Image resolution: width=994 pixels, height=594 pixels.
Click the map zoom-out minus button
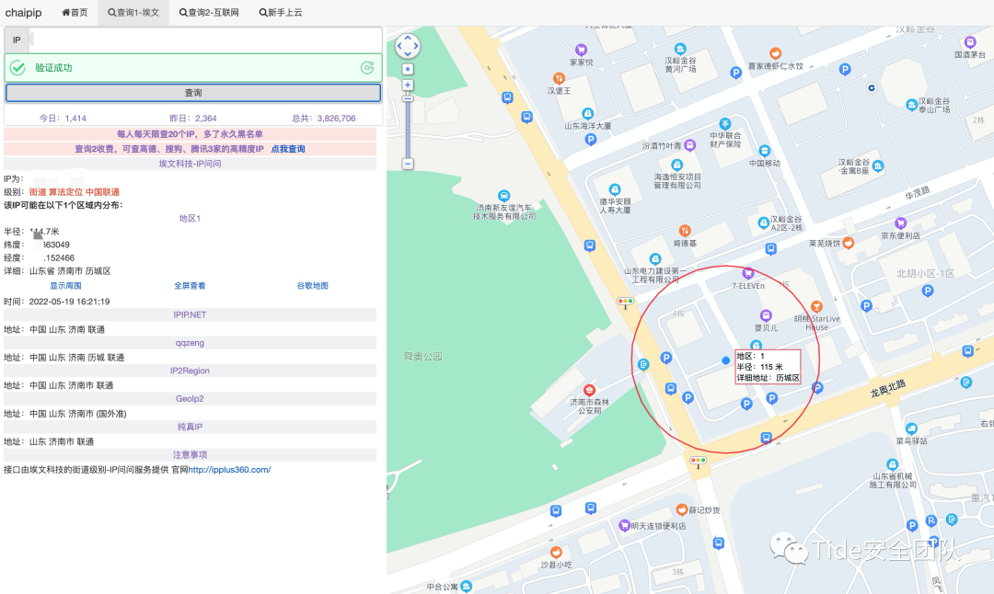point(408,164)
